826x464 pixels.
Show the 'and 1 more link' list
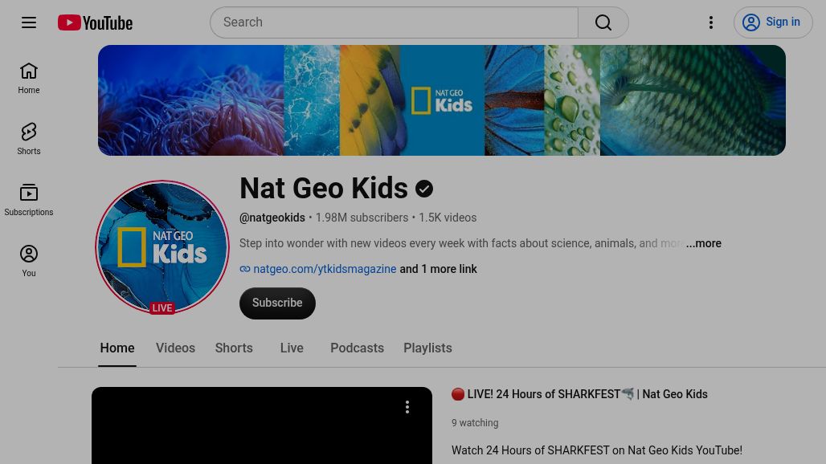tap(438, 269)
